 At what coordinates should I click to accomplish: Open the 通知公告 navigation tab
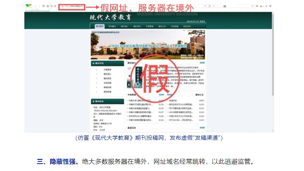[x=162, y=26]
